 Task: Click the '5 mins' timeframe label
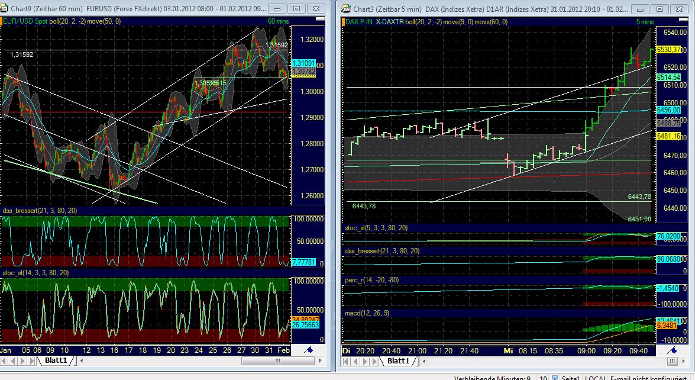coord(644,21)
